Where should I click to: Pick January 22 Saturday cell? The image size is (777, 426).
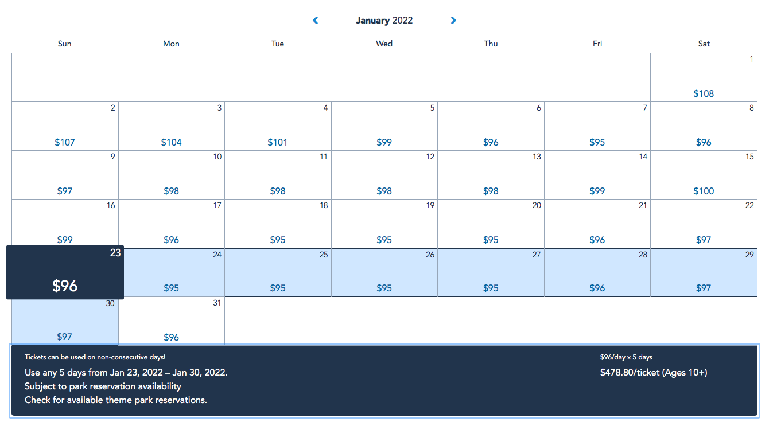[704, 224]
